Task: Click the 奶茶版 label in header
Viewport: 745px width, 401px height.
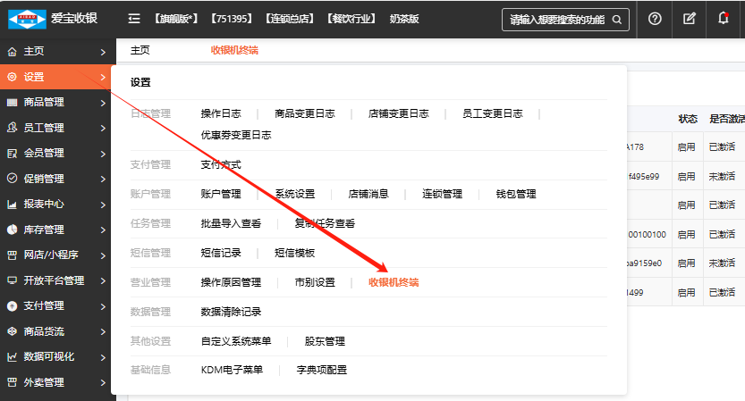Action: 404,19
